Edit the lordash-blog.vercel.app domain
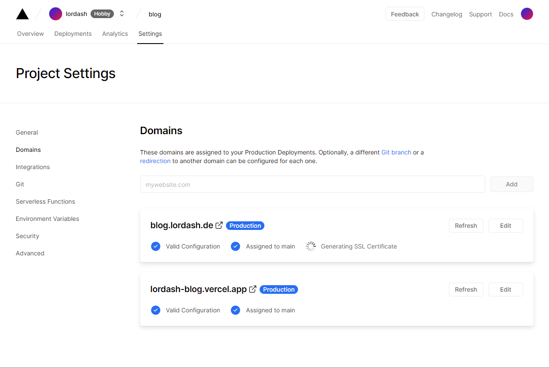 click(506, 289)
